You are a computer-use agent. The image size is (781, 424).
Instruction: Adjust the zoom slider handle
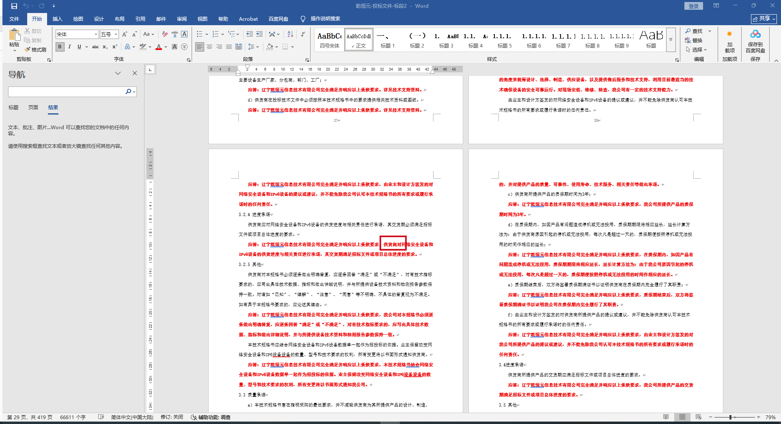pyautogui.click(x=730, y=417)
